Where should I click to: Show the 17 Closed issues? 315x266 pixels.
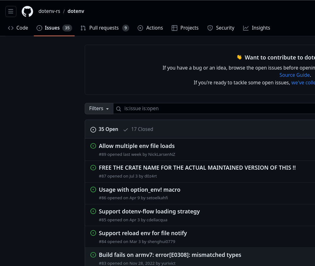coord(138,129)
